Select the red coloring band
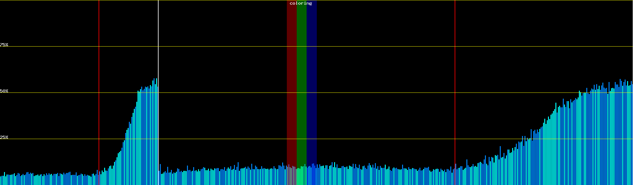The width and height of the screenshot is (633, 185). (291, 77)
